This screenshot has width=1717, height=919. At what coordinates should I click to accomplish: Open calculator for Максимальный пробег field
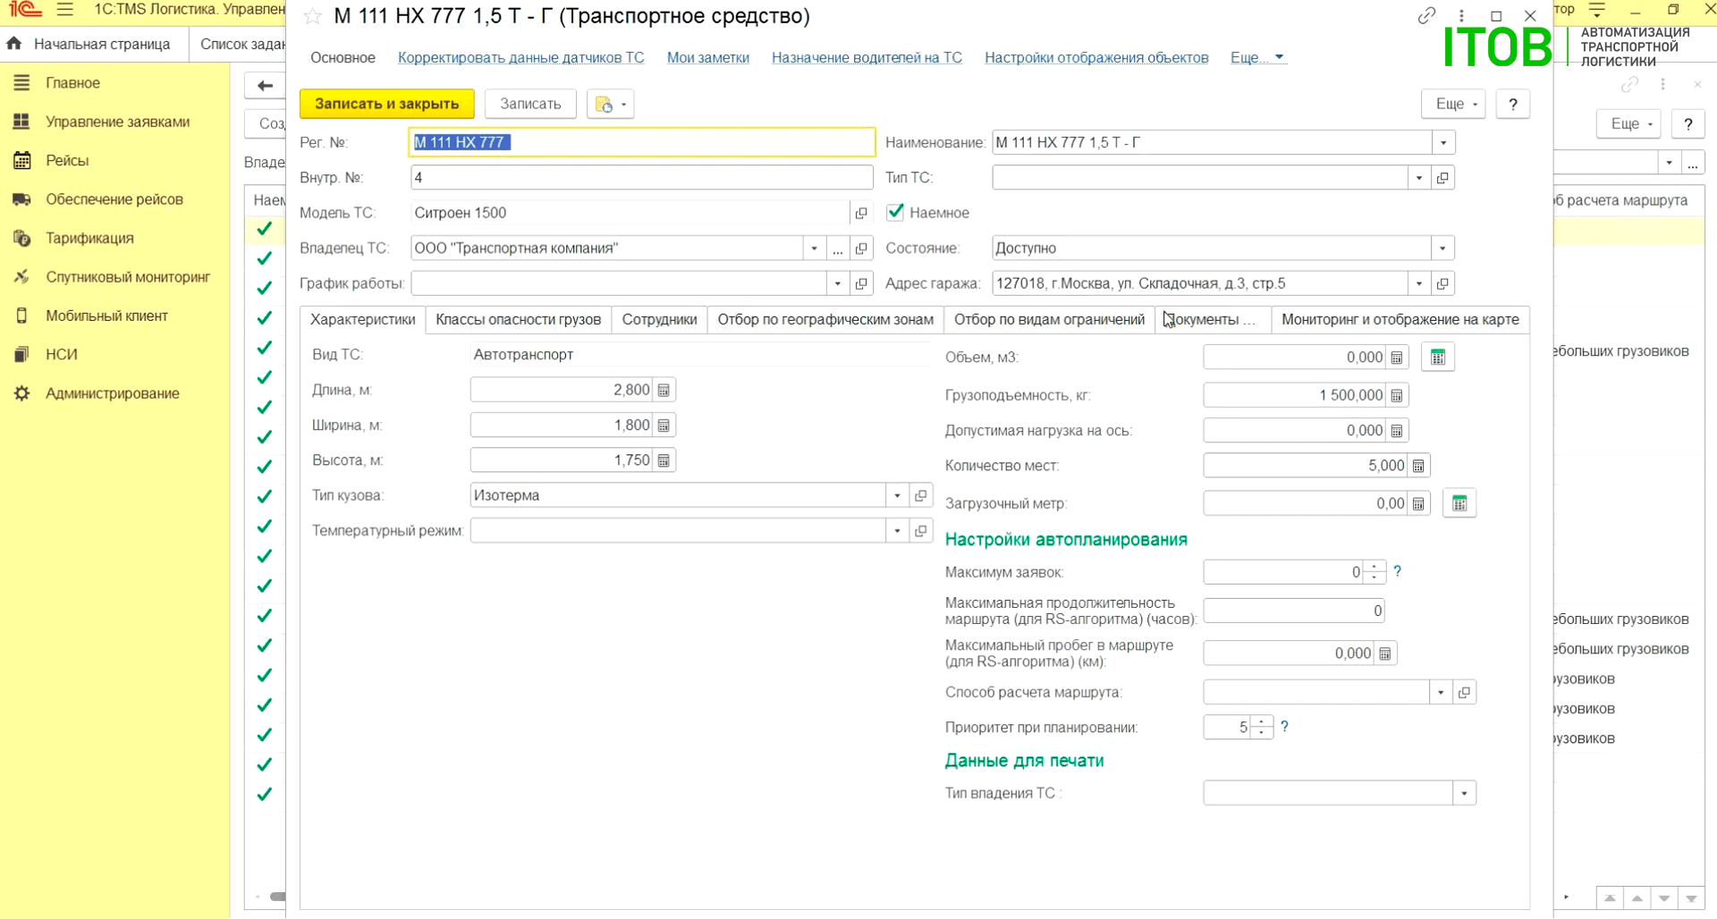point(1385,653)
